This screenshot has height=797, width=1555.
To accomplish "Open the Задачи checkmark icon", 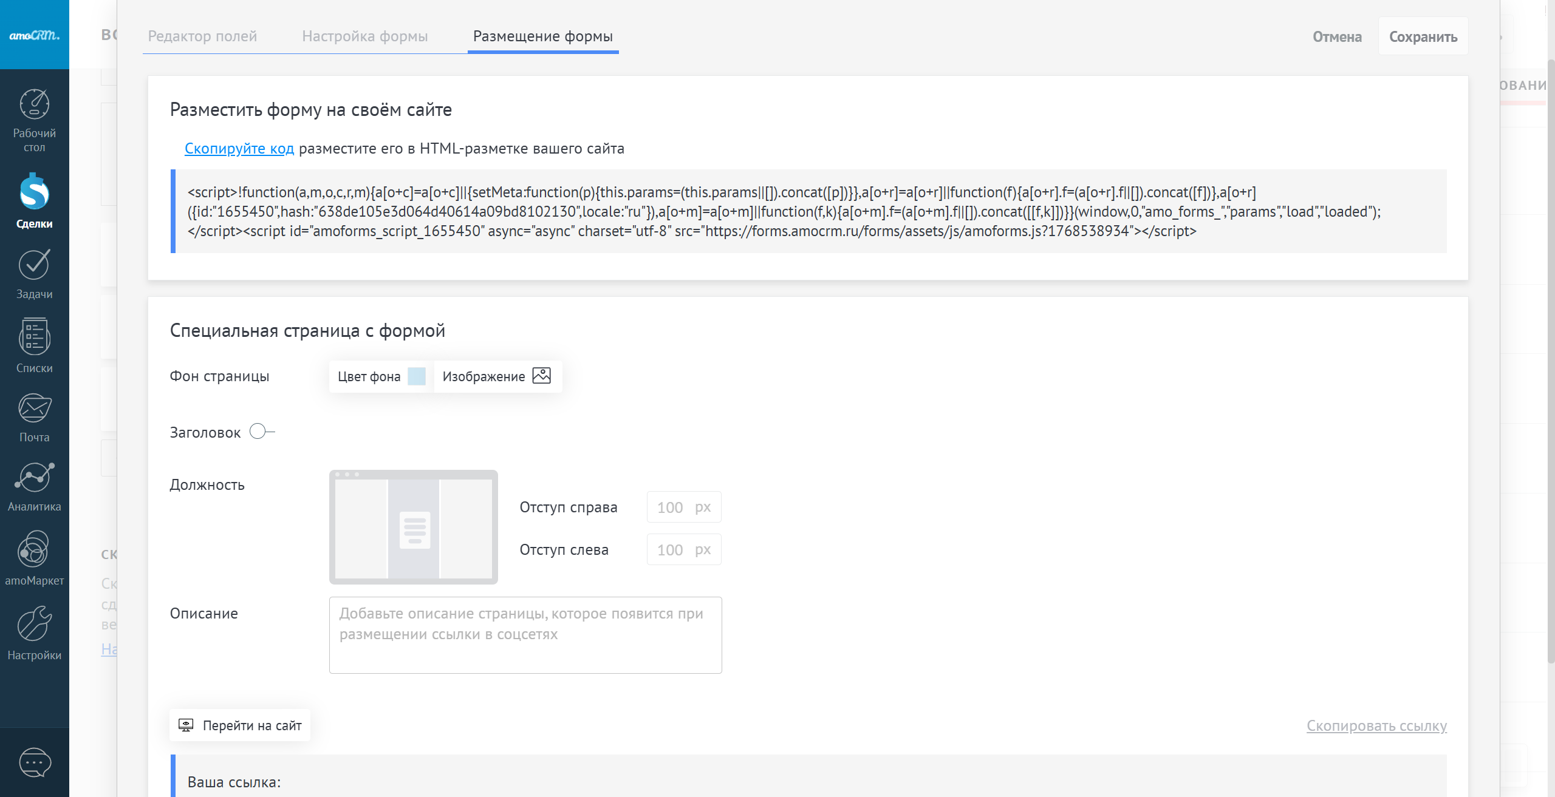I will (34, 265).
